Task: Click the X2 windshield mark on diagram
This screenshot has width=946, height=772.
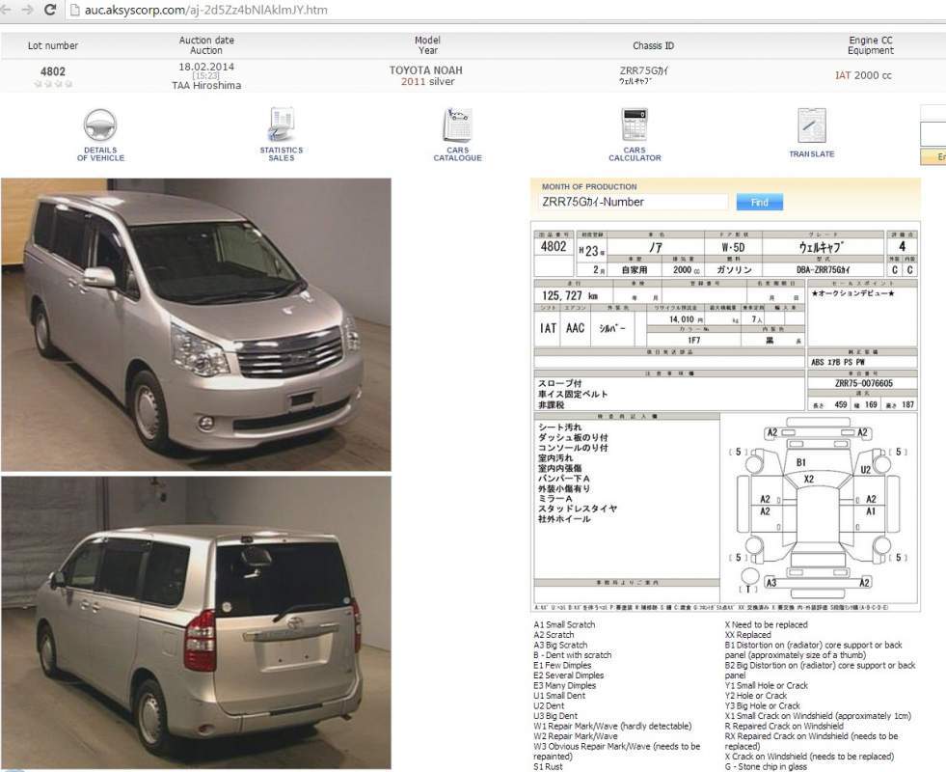Action: pyautogui.click(x=808, y=480)
